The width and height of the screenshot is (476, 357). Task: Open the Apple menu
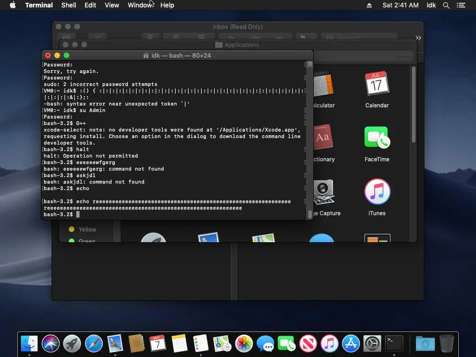tap(13, 5)
